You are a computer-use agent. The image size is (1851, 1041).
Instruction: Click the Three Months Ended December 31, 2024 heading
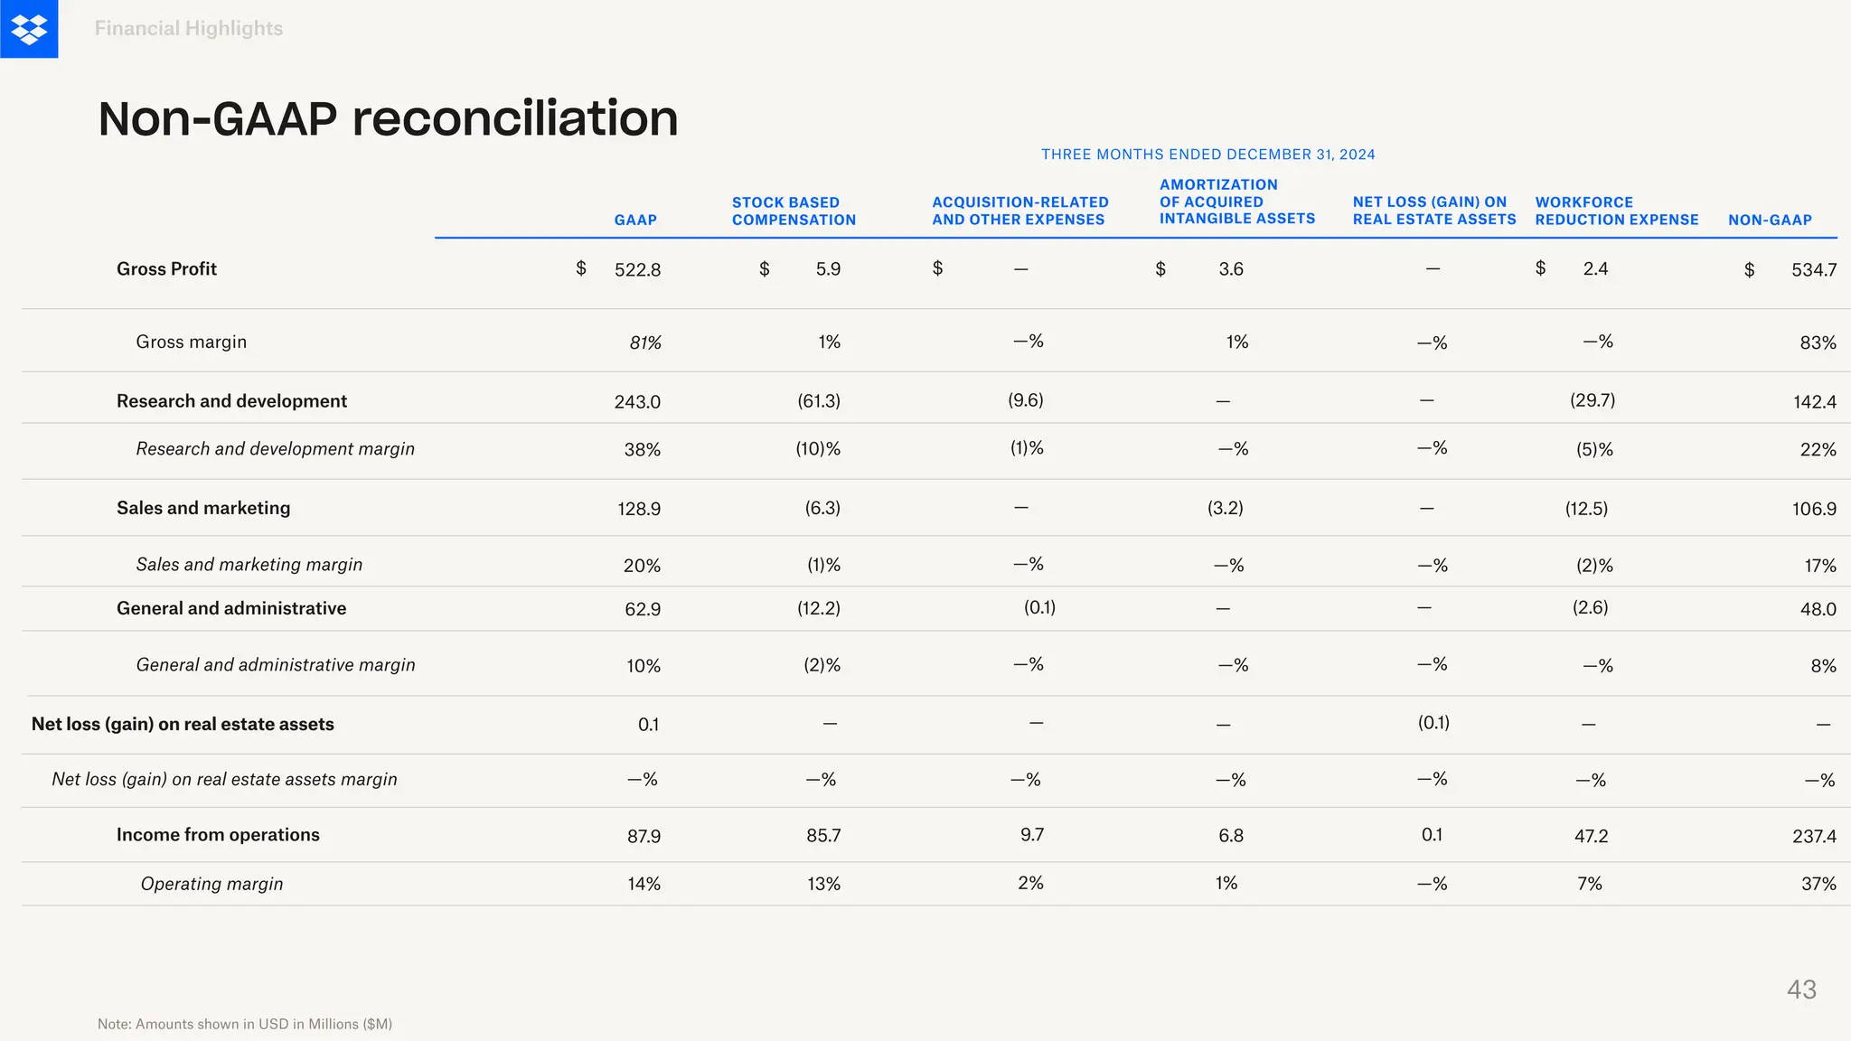pos(1207,155)
